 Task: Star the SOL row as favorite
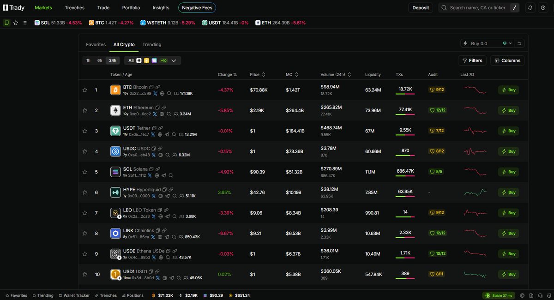85,172
